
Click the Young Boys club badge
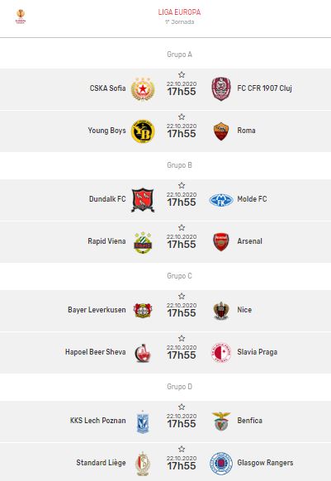point(143,131)
